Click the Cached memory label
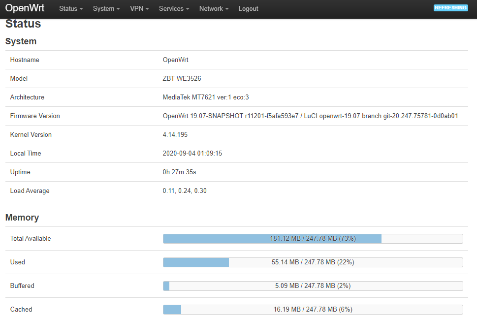 click(x=21, y=310)
